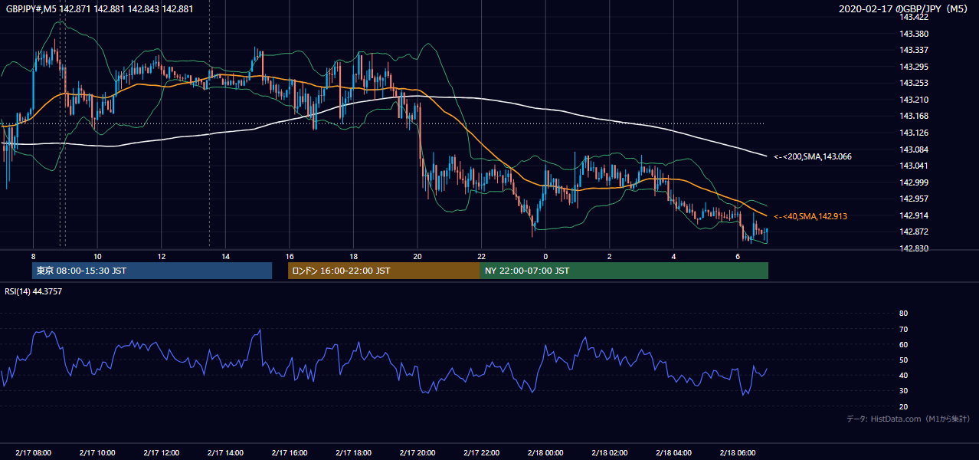
Task: Click the RSI 20 level label
Action: click(x=903, y=406)
